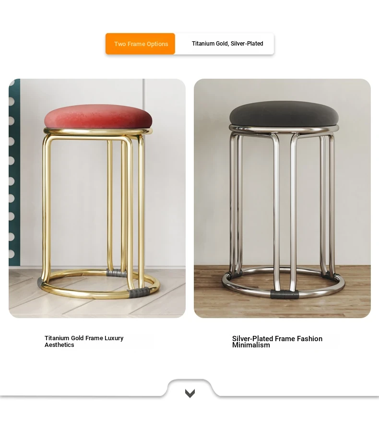
Task: Click the grey rubber grip at gold base rear
Action: (x=116, y=273)
